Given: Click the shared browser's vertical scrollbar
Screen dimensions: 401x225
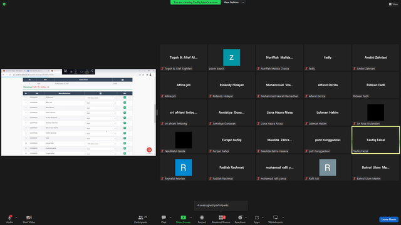Looking at the screenshot, I should [x=155, y=114].
